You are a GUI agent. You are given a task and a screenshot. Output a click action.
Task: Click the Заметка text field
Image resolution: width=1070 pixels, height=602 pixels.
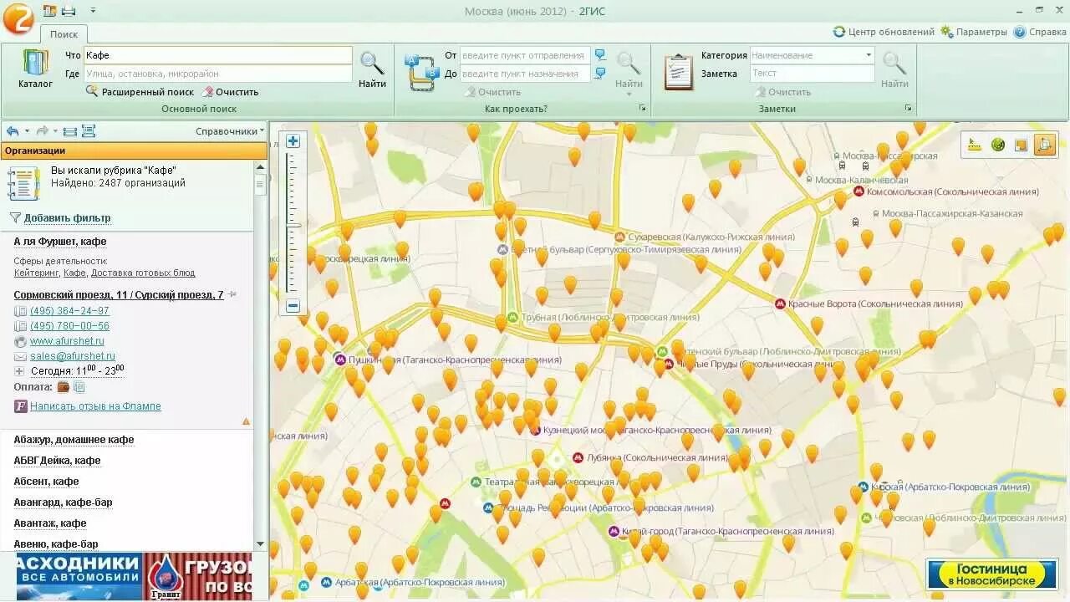tap(812, 74)
